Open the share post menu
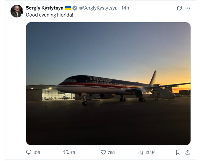The image size is (202, 161). click(188, 152)
